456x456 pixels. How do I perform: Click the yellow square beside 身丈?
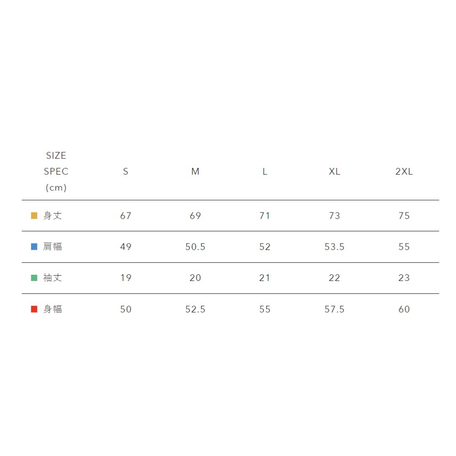(34, 216)
